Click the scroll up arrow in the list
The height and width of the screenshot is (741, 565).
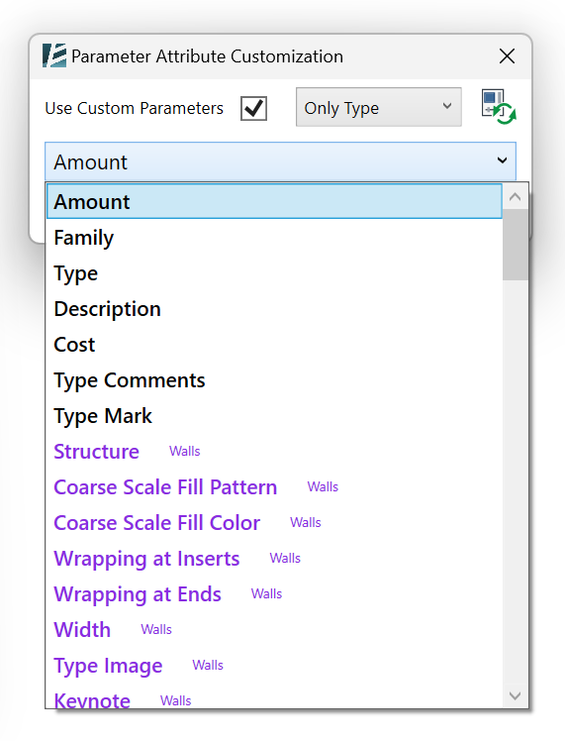click(515, 196)
